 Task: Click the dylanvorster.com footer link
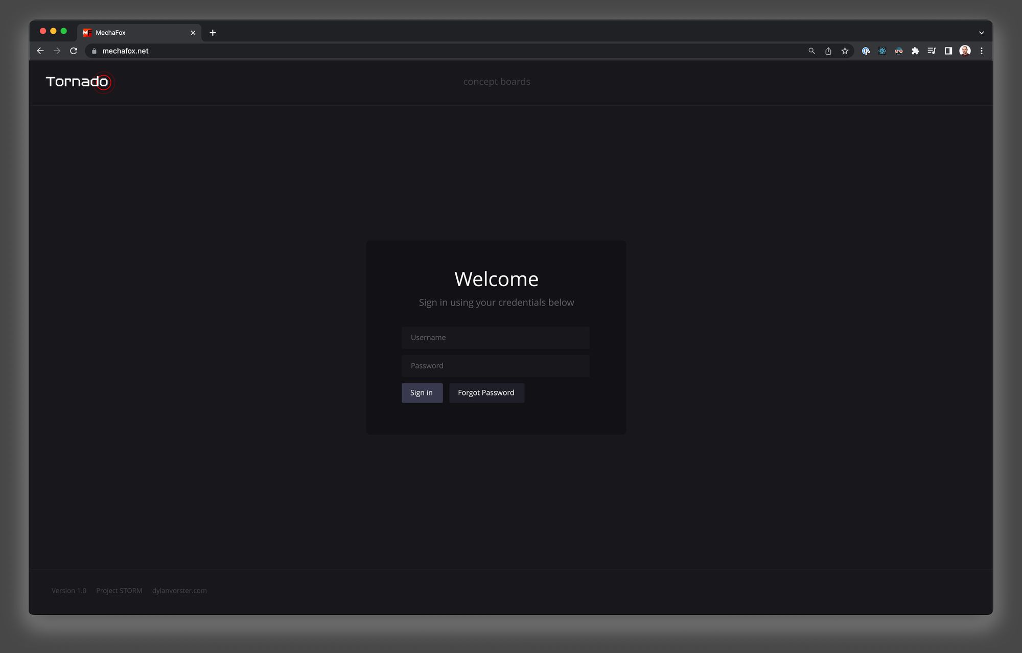click(x=179, y=591)
